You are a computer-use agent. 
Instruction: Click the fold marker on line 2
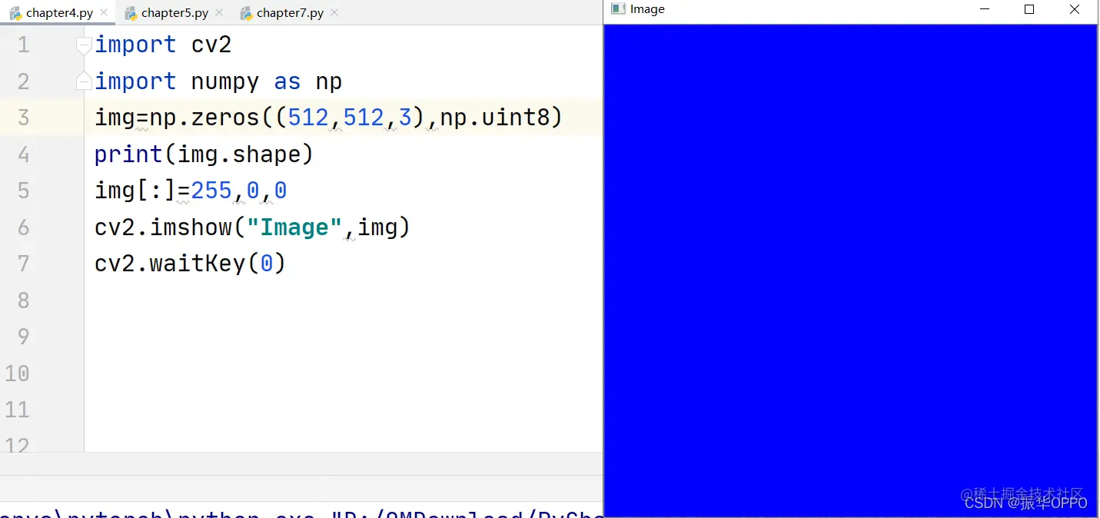click(84, 81)
